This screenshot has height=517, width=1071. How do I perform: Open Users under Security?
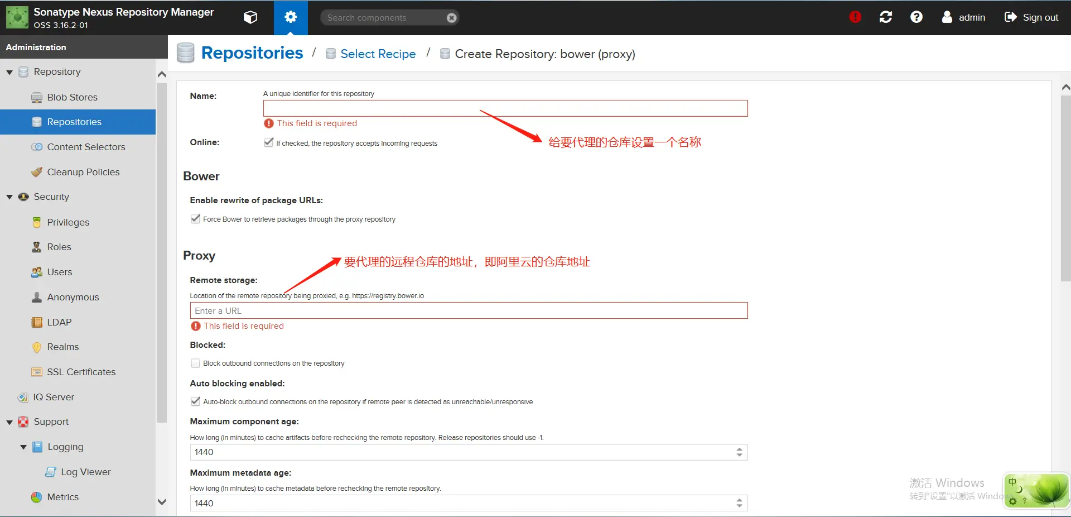click(60, 272)
